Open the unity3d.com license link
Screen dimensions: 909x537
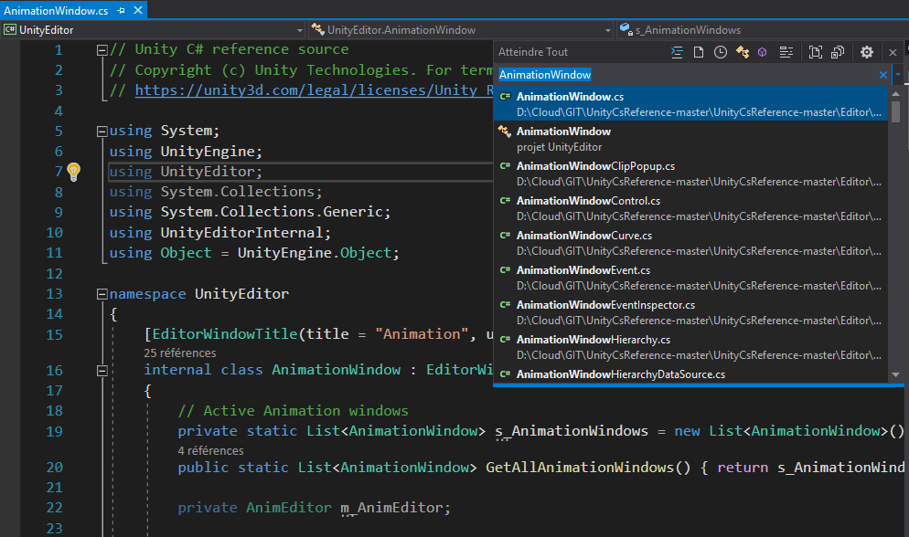[315, 90]
